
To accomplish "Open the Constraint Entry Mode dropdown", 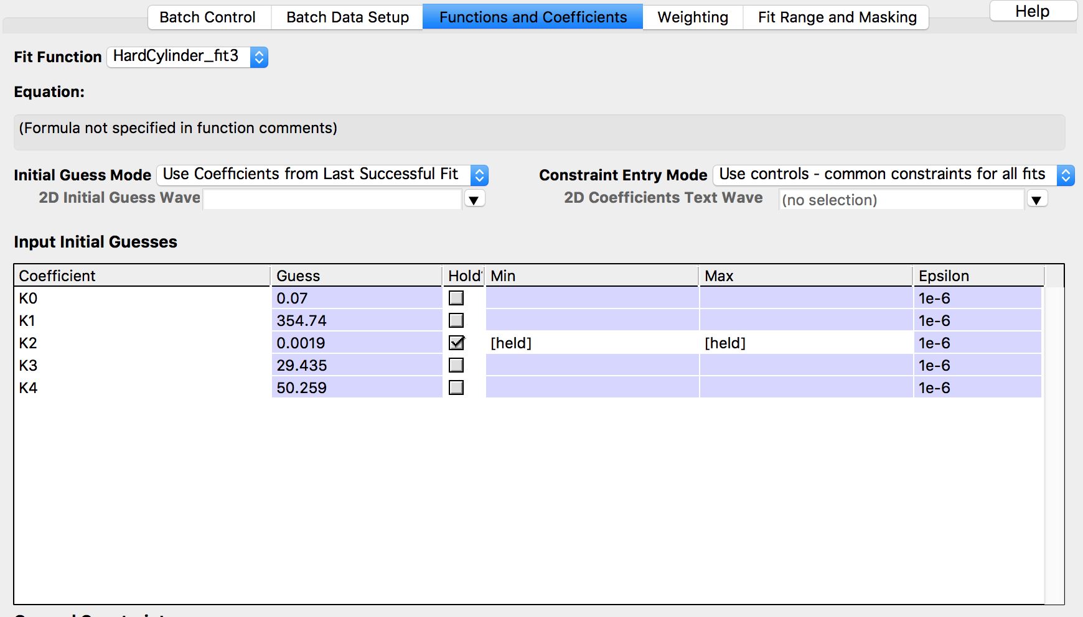I will coord(894,175).
